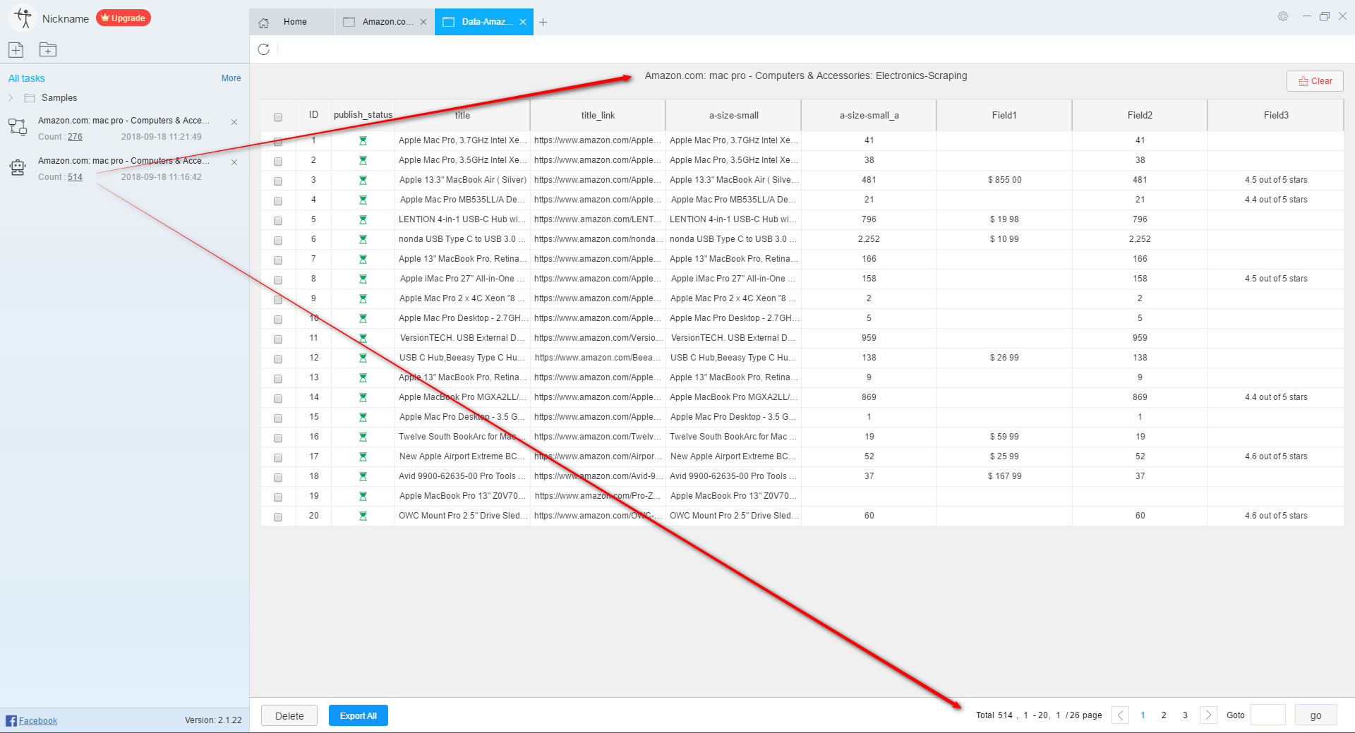Screen dimensions: 1355x733
Task: Check the checkbox for row ID 2
Action: [278, 162]
